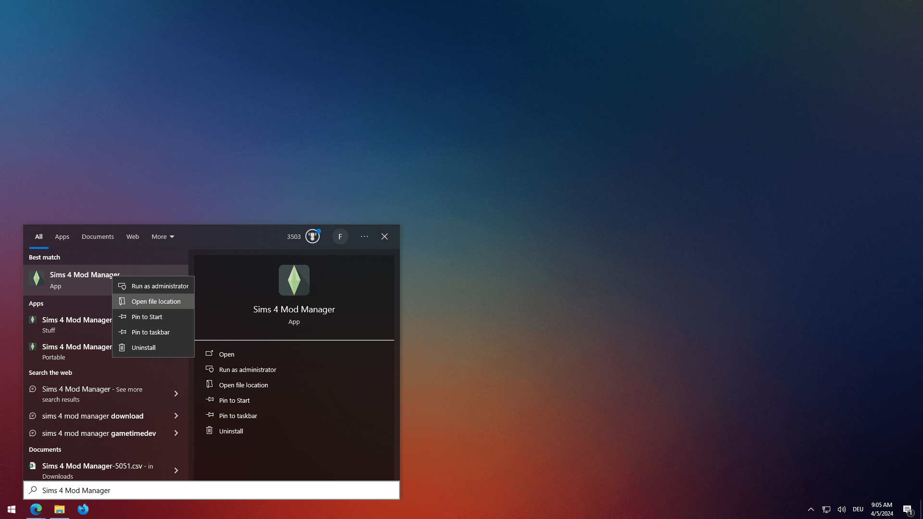Open the notification center icon
The height and width of the screenshot is (519, 923).
[x=908, y=509]
